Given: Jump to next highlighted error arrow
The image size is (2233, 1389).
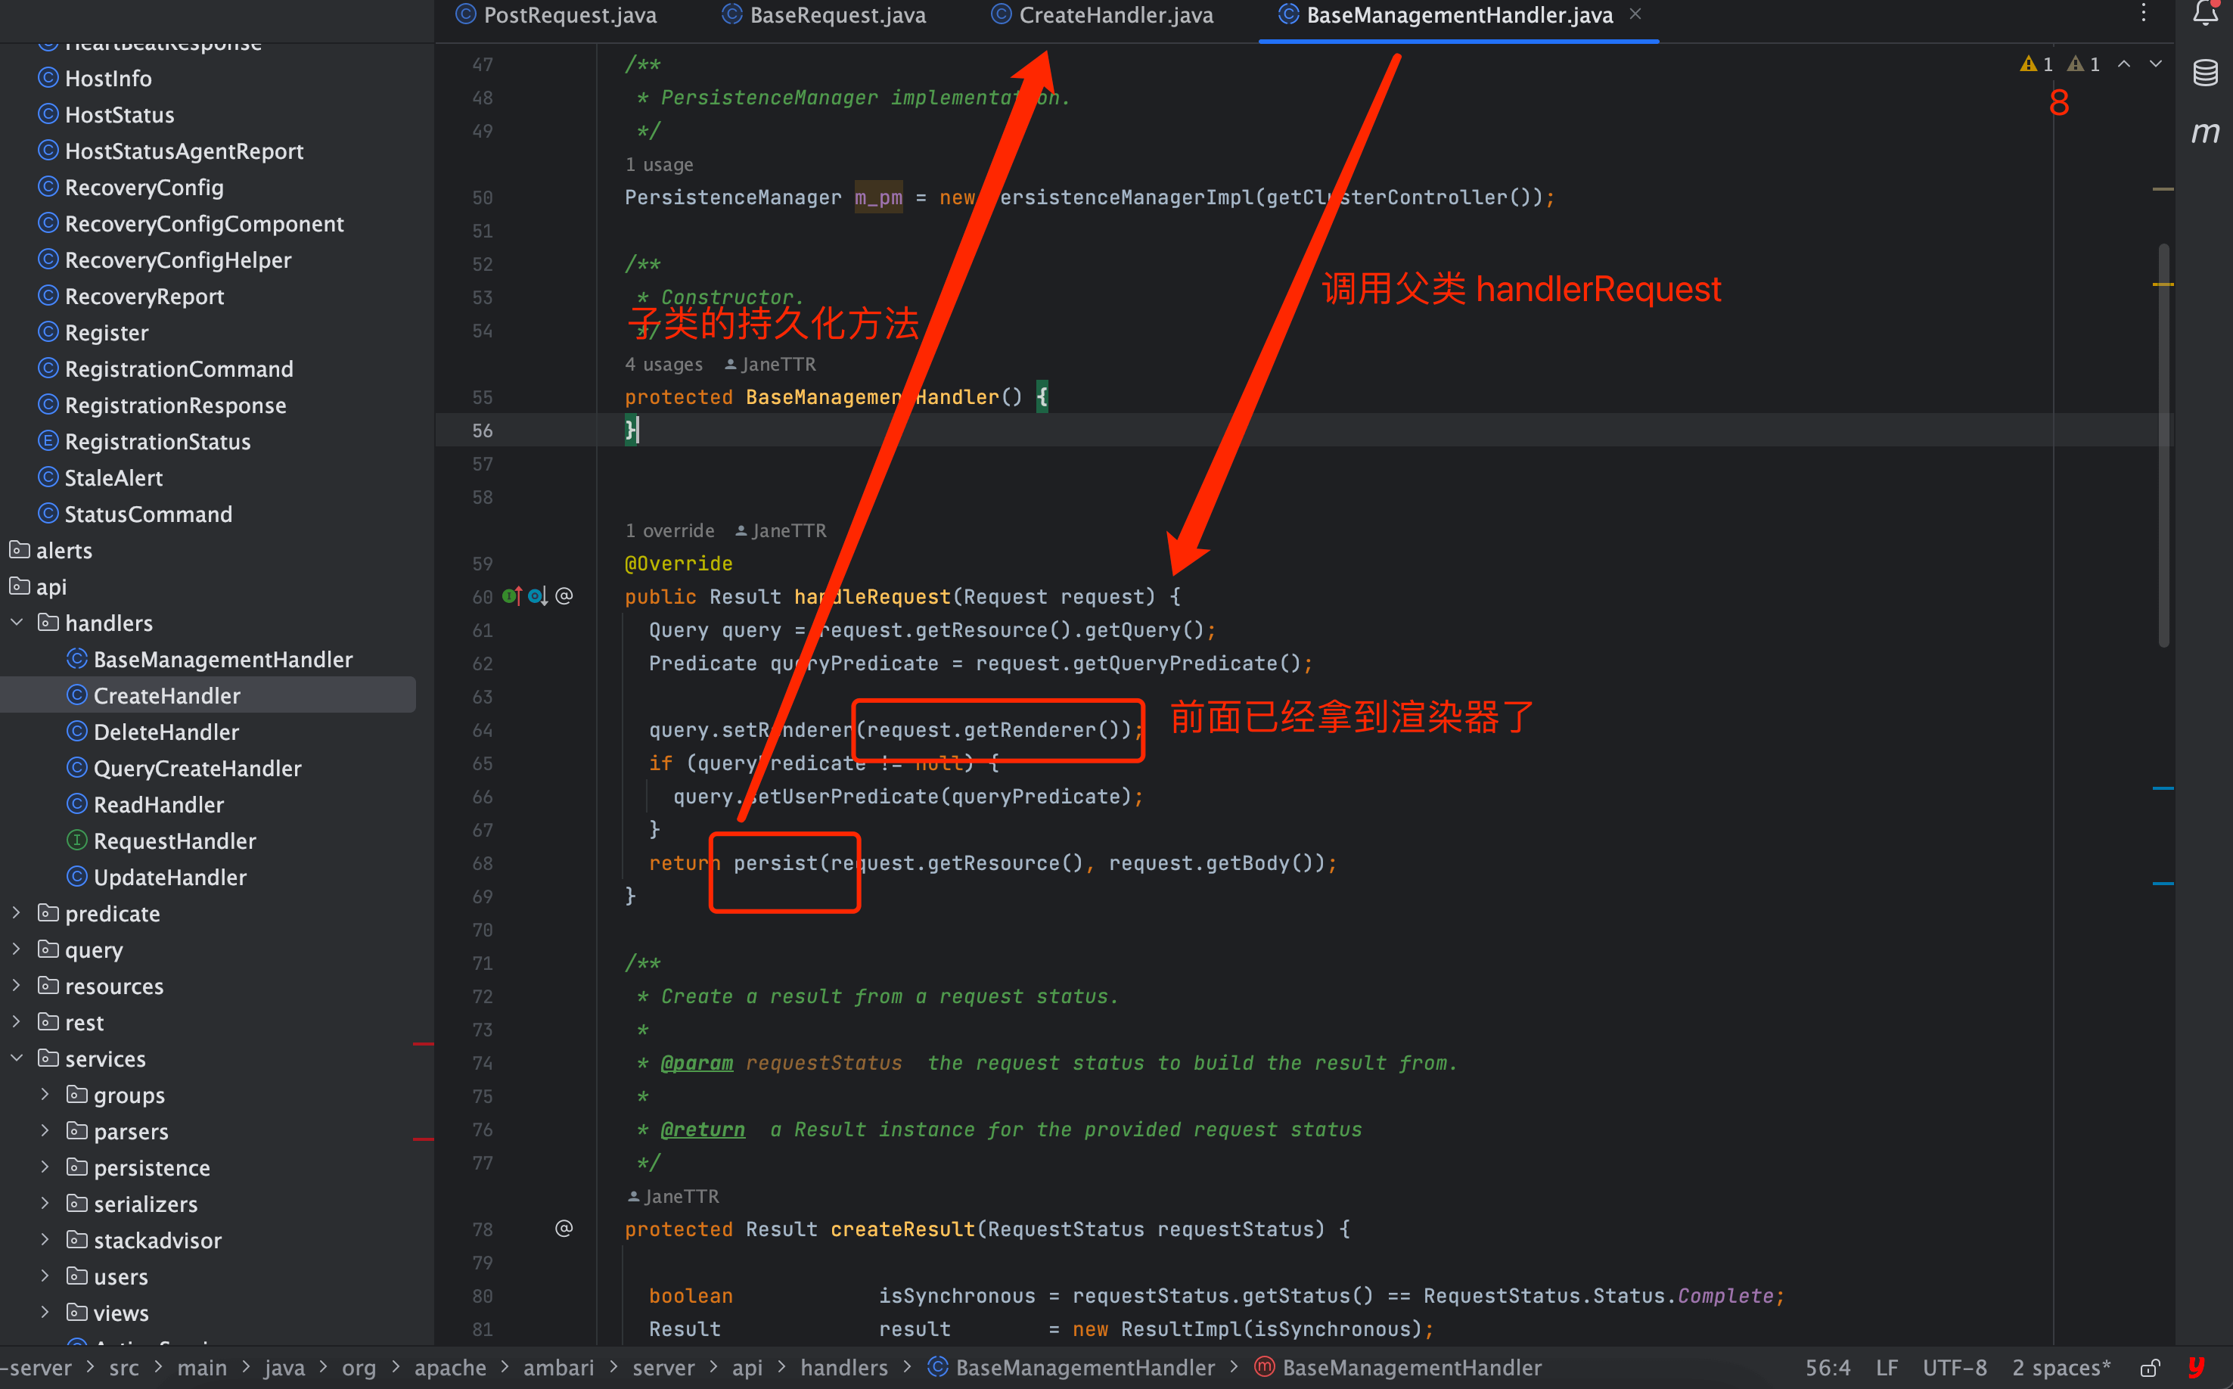Looking at the screenshot, I should [x=2155, y=64].
